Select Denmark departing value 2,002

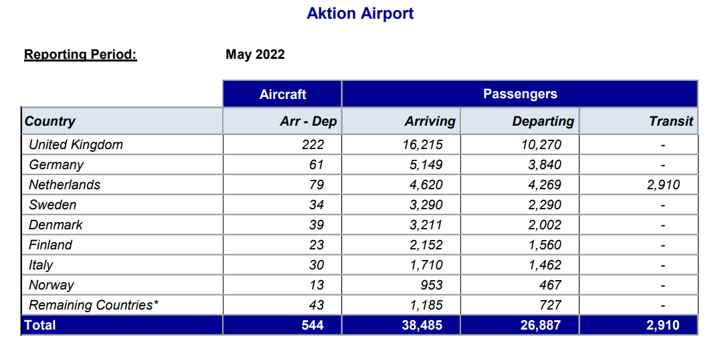(x=544, y=225)
